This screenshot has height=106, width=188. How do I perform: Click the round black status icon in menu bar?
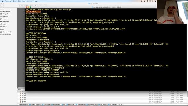(142, 1)
